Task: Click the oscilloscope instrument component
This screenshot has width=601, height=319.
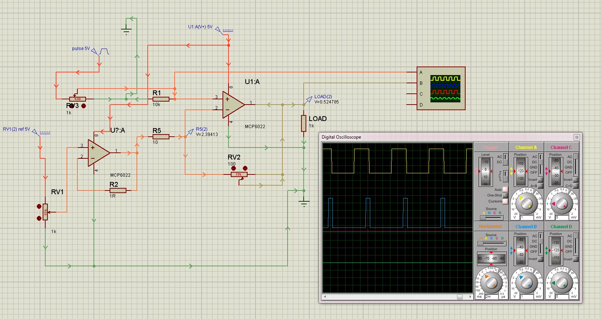Action: click(x=441, y=89)
